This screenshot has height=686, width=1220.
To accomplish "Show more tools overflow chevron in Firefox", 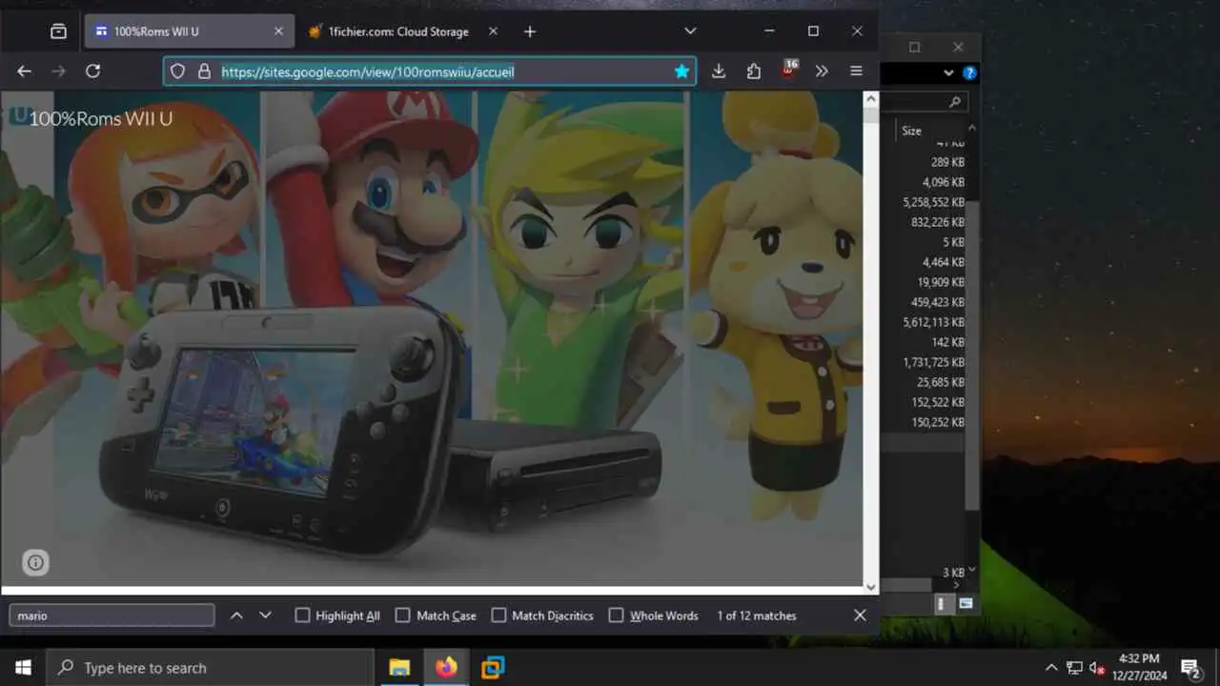I will [822, 71].
